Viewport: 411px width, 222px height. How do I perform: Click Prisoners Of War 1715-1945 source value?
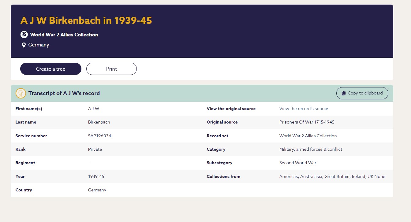click(x=307, y=122)
